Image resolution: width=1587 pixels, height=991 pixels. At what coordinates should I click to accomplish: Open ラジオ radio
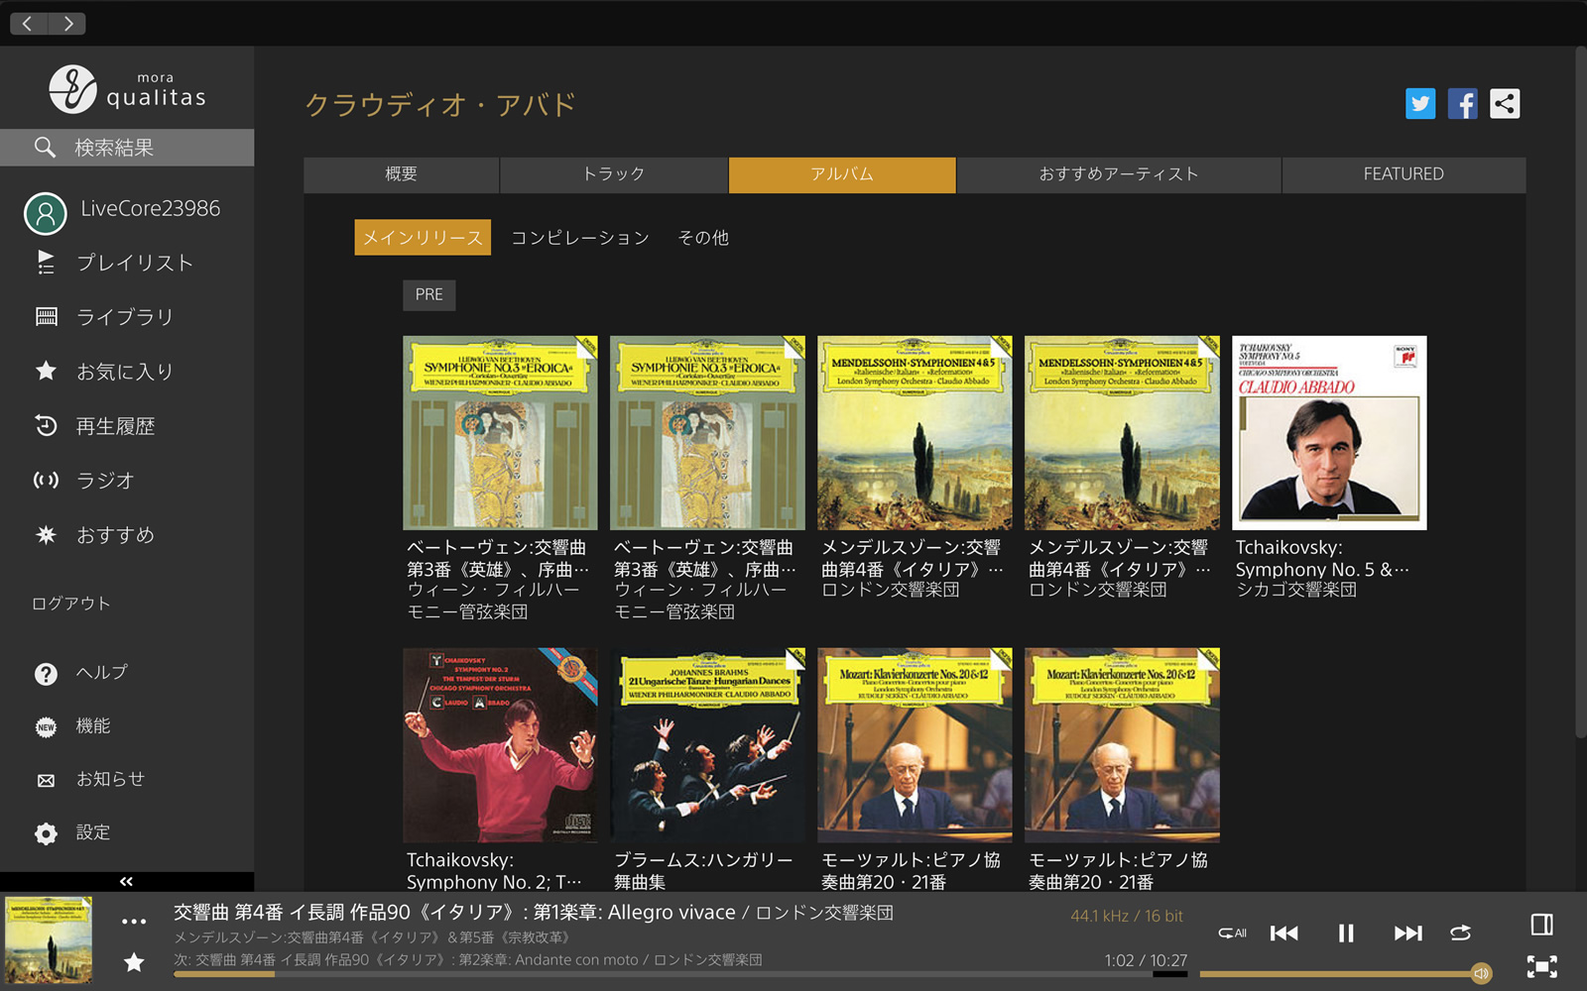84,481
